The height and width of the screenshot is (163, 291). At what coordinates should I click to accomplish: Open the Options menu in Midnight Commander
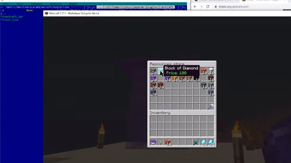[x=56, y=4]
